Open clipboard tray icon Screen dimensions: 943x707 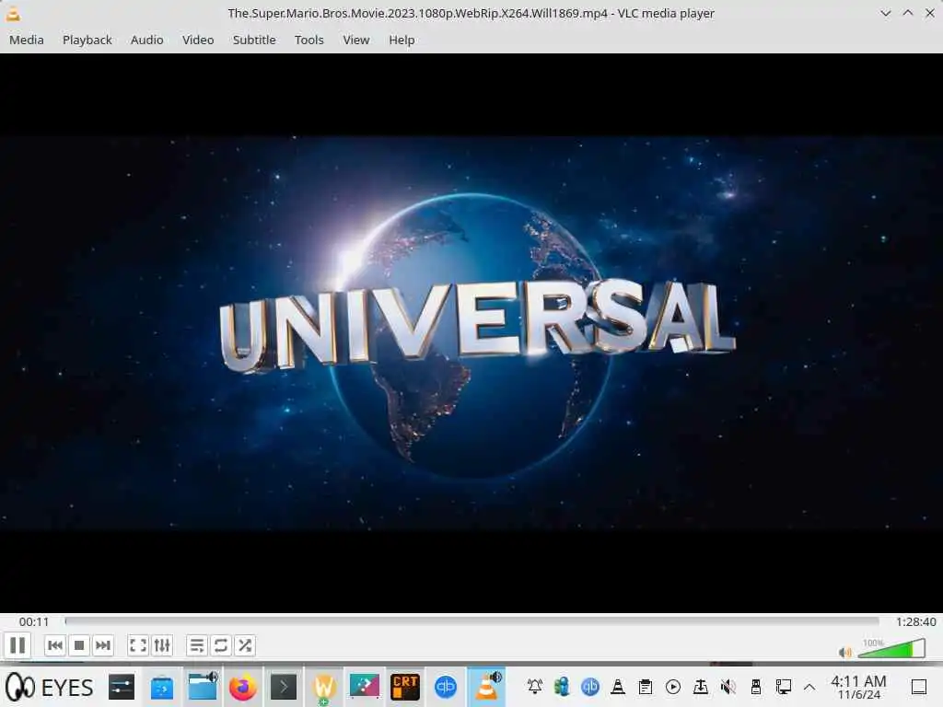[646, 687]
